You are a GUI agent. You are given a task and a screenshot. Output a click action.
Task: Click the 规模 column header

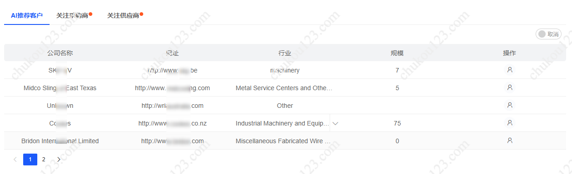tap(397, 53)
